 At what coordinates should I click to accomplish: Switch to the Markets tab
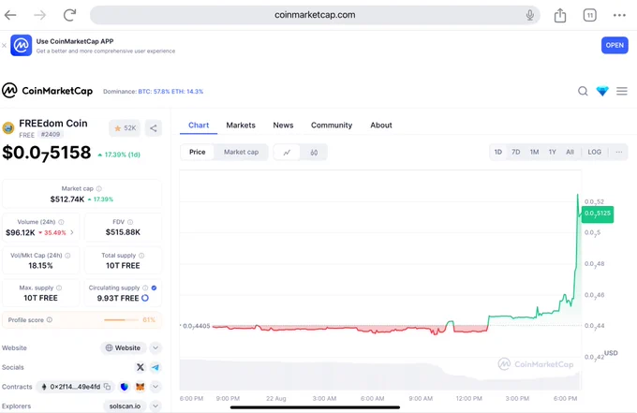click(241, 125)
